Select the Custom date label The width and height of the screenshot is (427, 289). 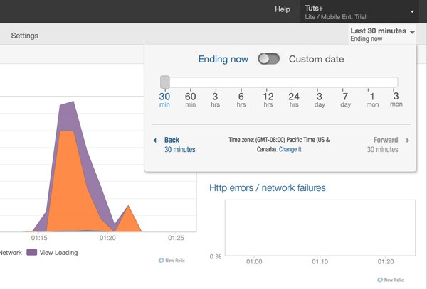317,59
